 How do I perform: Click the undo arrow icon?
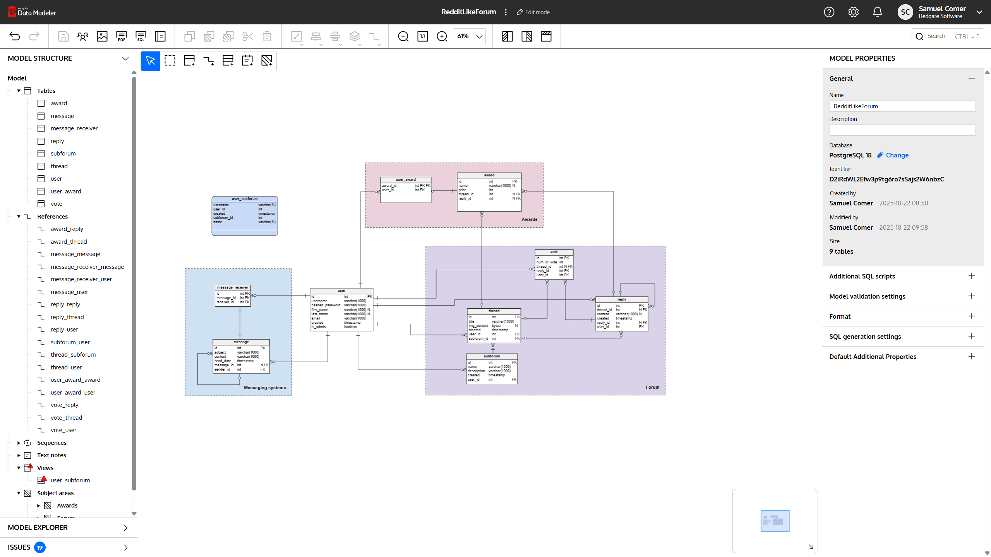15,36
